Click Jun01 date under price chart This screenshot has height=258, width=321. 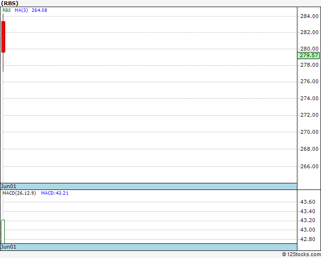tap(8, 186)
